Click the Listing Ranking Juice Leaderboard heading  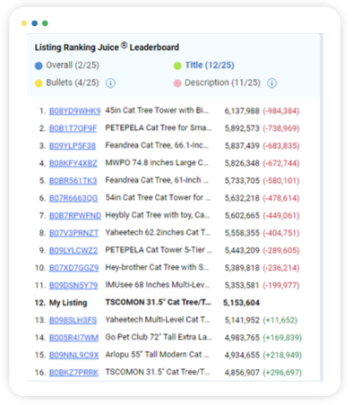[107, 47]
